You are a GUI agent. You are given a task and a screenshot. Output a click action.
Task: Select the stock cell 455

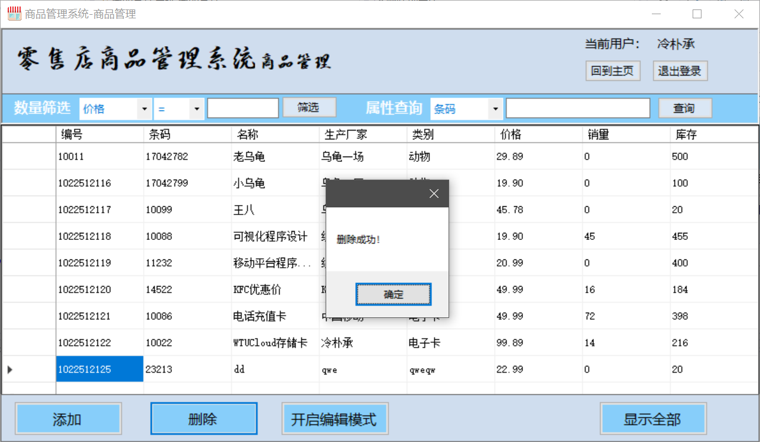pos(714,236)
